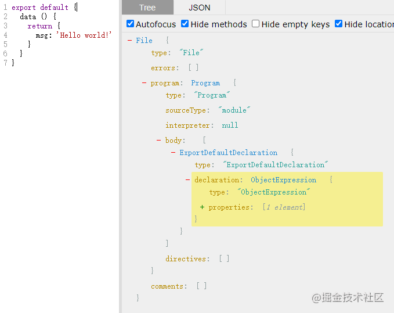Expand the properties array
Screen dimensions: 394x313
click(x=202, y=207)
